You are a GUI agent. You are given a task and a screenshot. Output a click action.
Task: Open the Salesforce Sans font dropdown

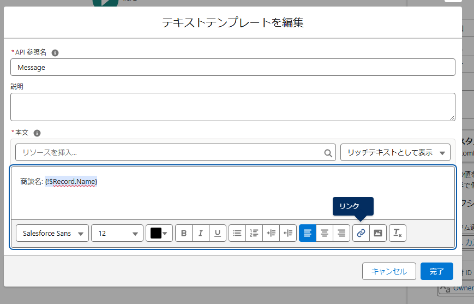click(52, 233)
